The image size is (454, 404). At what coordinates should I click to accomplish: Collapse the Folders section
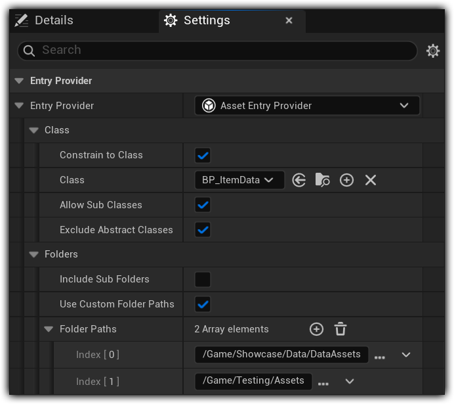coord(34,254)
